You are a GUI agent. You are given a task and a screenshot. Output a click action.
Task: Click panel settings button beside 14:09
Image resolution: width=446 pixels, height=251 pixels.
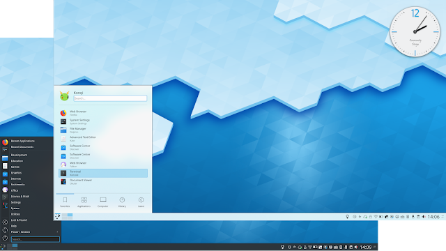click(x=375, y=248)
